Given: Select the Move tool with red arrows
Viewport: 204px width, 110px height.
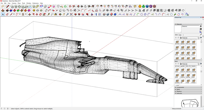Looking at the screenshot, I should point(37,14).
